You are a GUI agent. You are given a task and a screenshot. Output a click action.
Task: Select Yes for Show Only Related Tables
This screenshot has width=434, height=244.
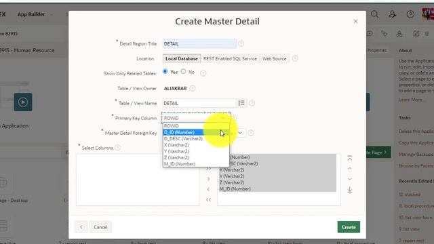coord(165,71)
